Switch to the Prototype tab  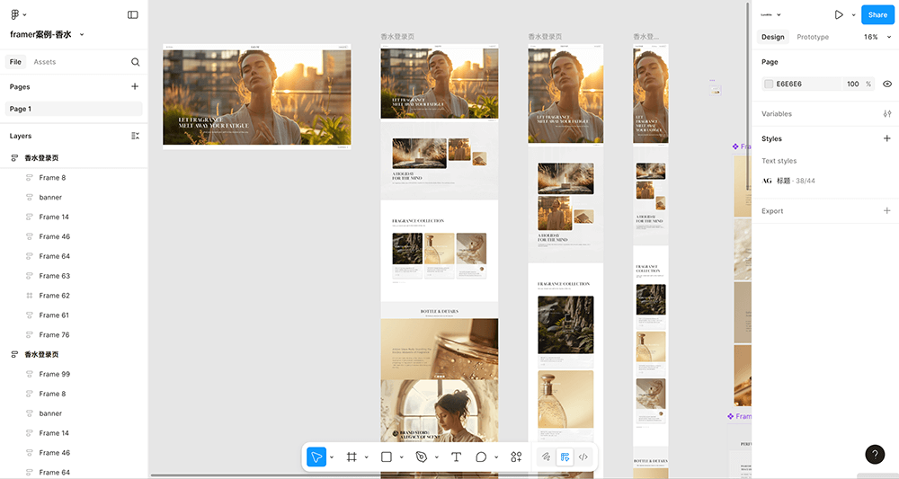tap(813, 37)
